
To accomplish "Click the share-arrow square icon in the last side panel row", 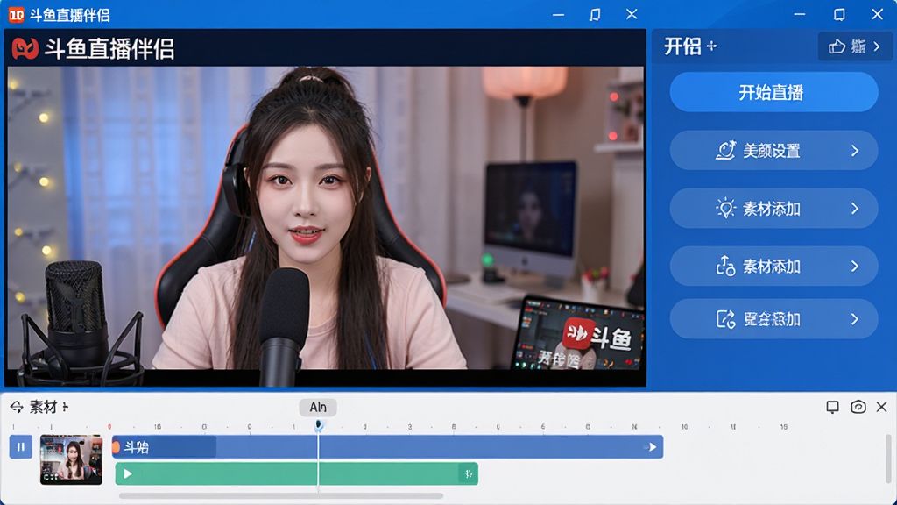I will coord(725,319).
